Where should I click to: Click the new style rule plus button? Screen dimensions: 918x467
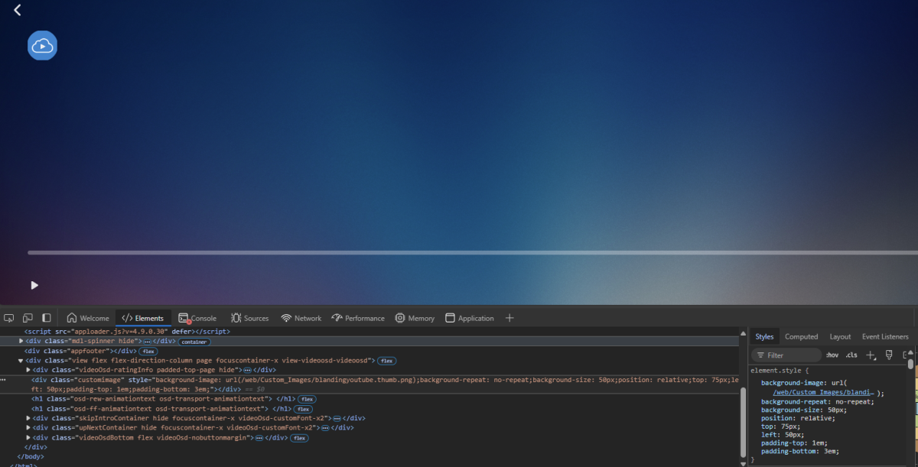coord(871,355)
